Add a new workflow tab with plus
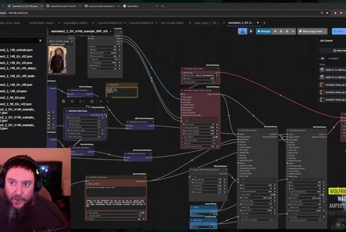The width and height of the screenshot is (346, 232). (264, 22)
